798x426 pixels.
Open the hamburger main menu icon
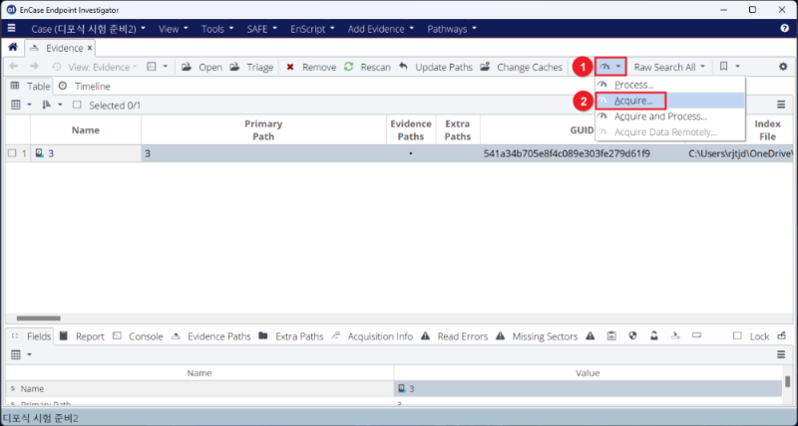(x=11, y=29)
